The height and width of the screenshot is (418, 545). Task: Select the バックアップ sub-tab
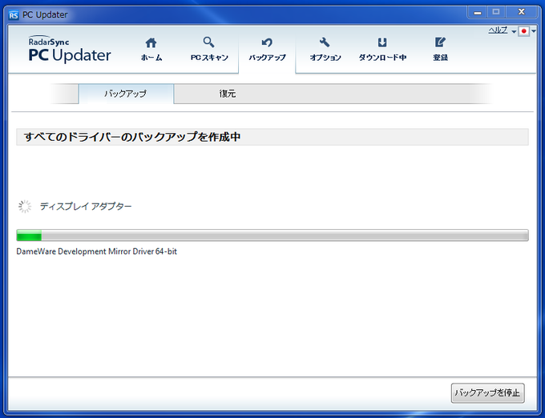click(126, 94)
